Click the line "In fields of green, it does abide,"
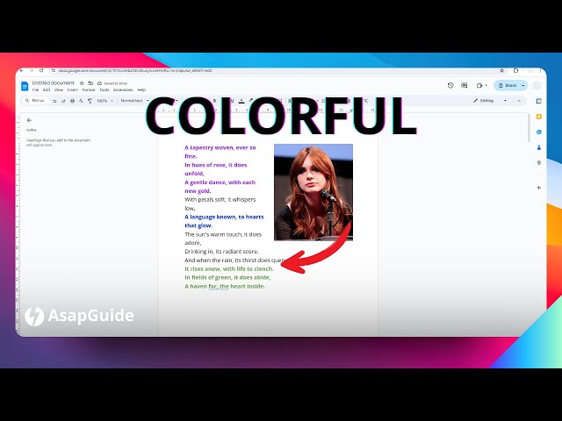 coord(227,277)
